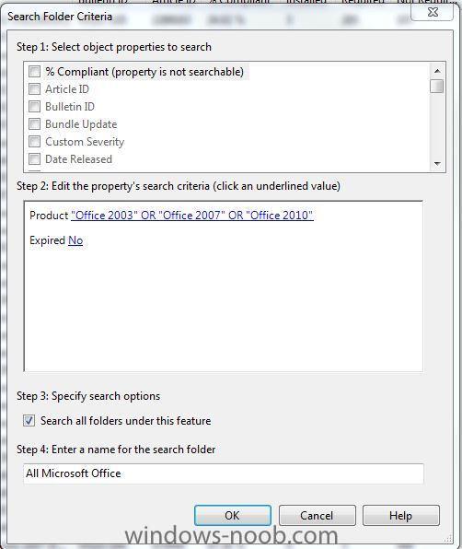This screenshot has width=462, height=549.
Task: Open Help for this dialog
Action: pyautogui.click(x=400, y=516)
